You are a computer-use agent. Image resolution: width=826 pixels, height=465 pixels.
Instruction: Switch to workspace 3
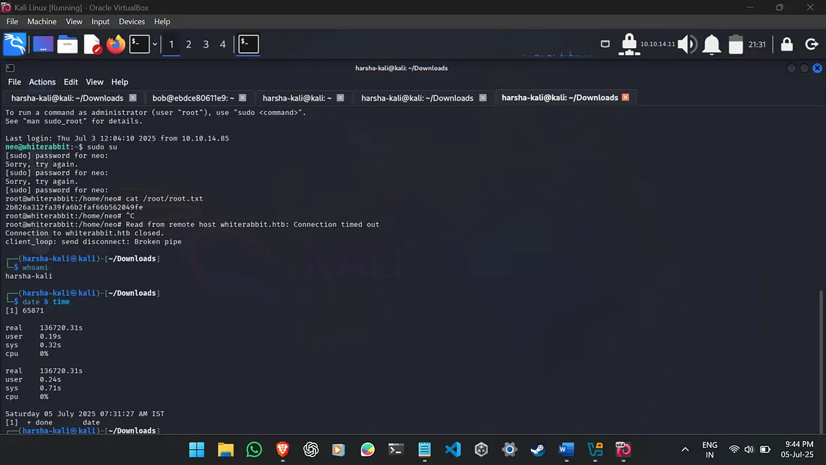[205, 44]
